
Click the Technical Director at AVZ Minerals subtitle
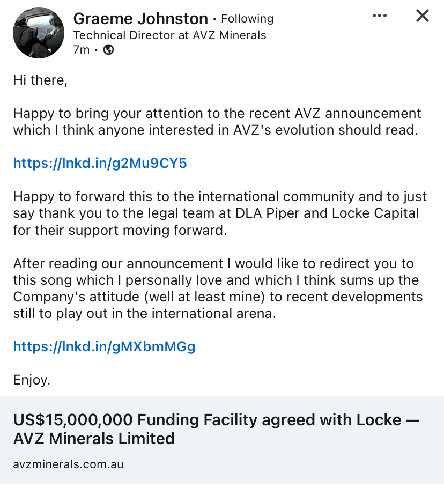point(169,35)
